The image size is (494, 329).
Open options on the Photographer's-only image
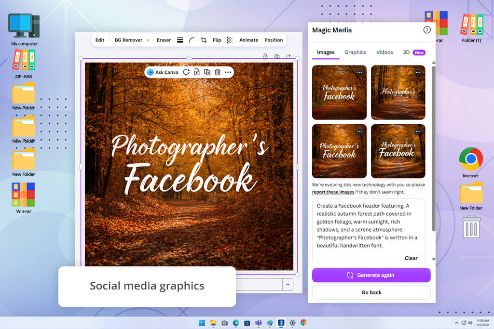tap(418, 72)
